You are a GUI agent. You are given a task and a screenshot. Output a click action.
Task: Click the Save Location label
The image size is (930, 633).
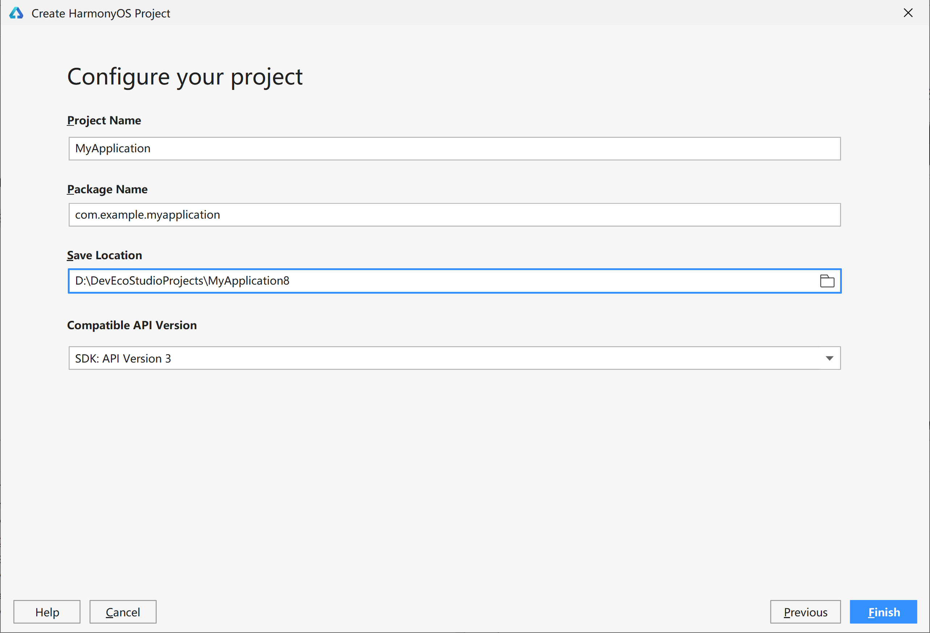pos(104,255)
